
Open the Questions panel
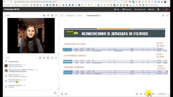point(127,9)
